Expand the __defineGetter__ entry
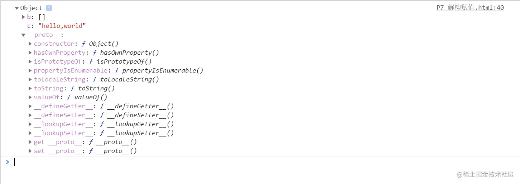Screen dimensions: 520x184 point(30,106)
